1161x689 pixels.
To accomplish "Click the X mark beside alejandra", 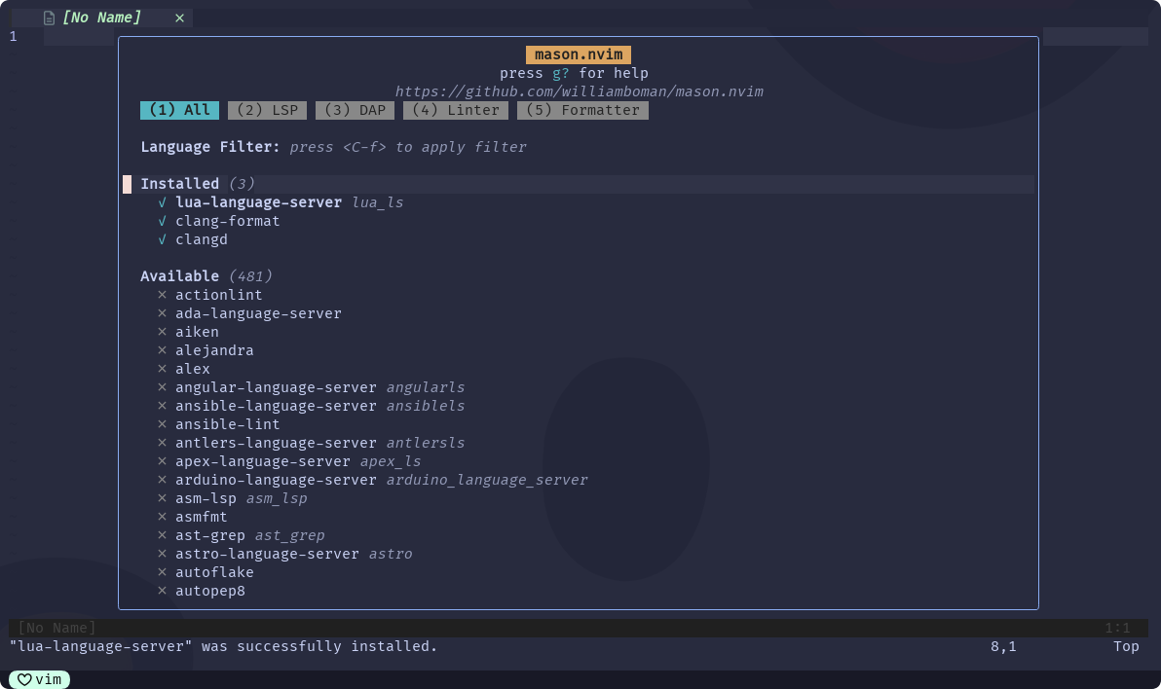I will click(162, 350).
